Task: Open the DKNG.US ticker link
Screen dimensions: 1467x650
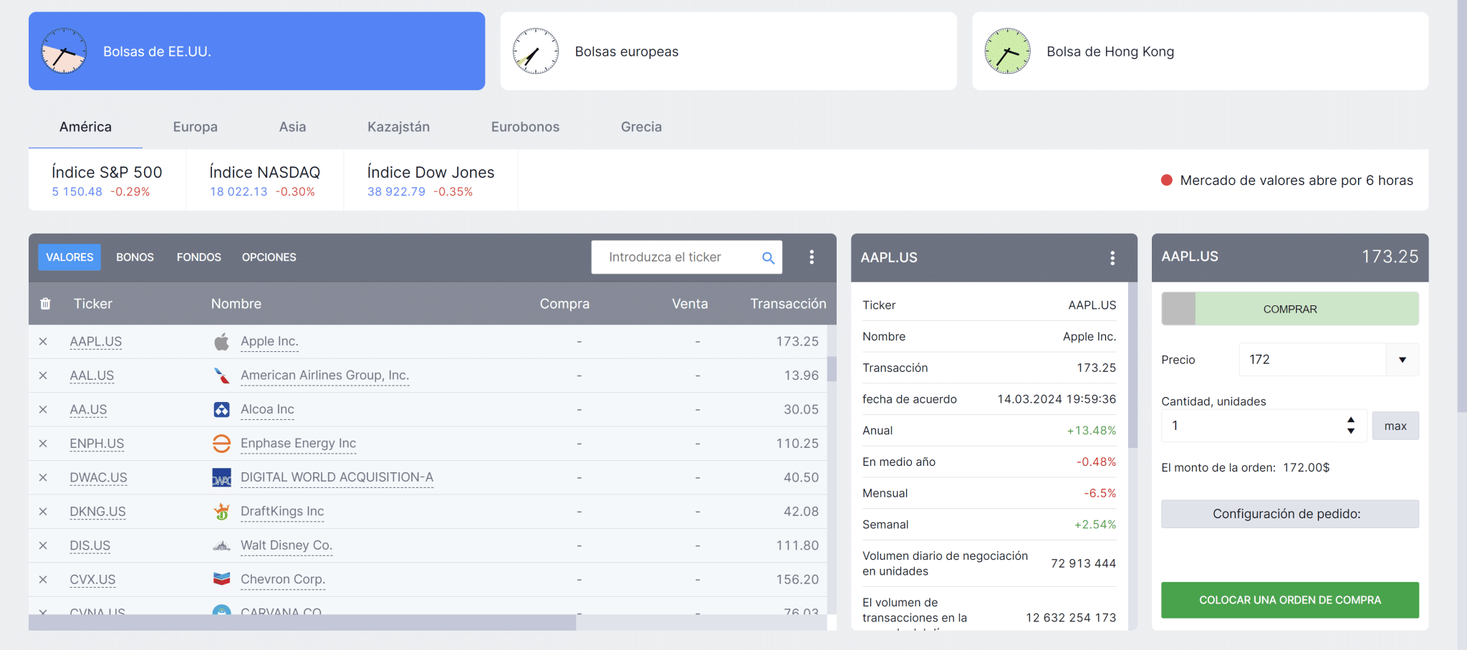Action: click(97, 512)
